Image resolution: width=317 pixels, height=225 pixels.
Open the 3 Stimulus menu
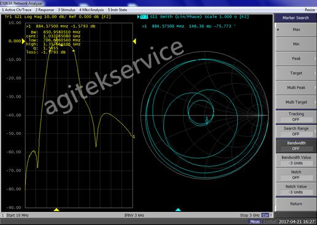click(67, 10)
